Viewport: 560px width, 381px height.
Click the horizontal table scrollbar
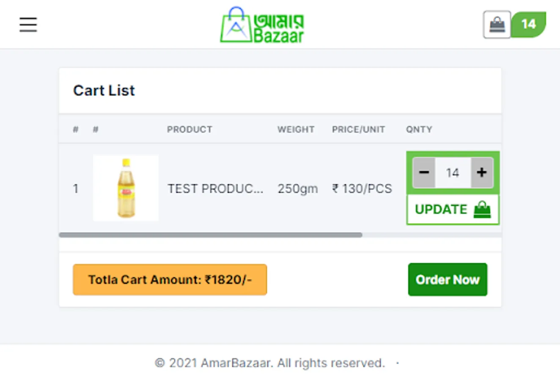pyautogui.click(x=211, y=235)
